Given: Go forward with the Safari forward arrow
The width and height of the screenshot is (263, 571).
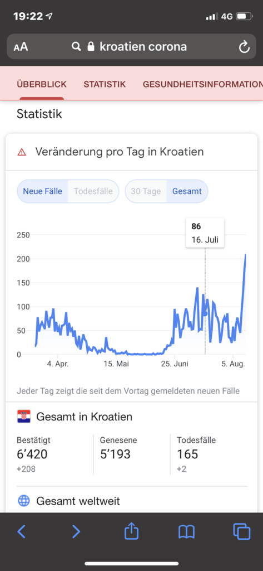Looking at the screenshot, I should pyautogui.click(x=76, y=531).
